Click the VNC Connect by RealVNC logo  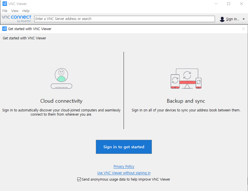(x=17, y=19)
